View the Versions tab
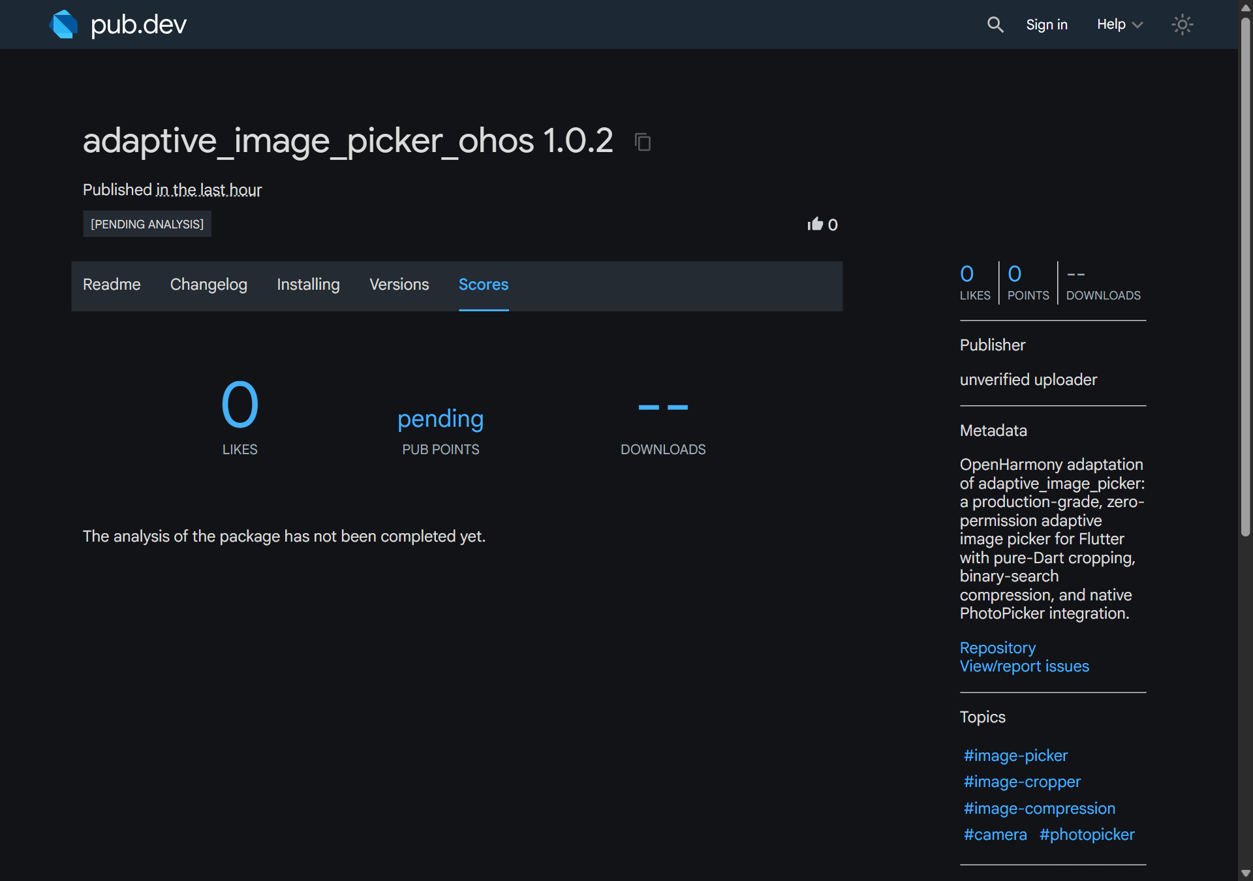The width and height of the screenshot is (1253, 881). (x=399, y=285)
